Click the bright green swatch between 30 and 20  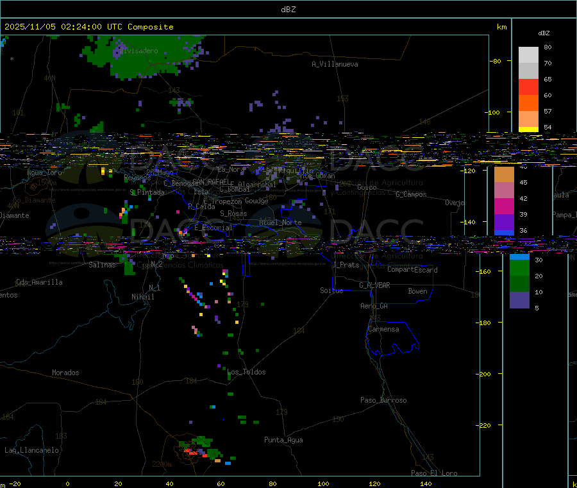coord(519,268)
